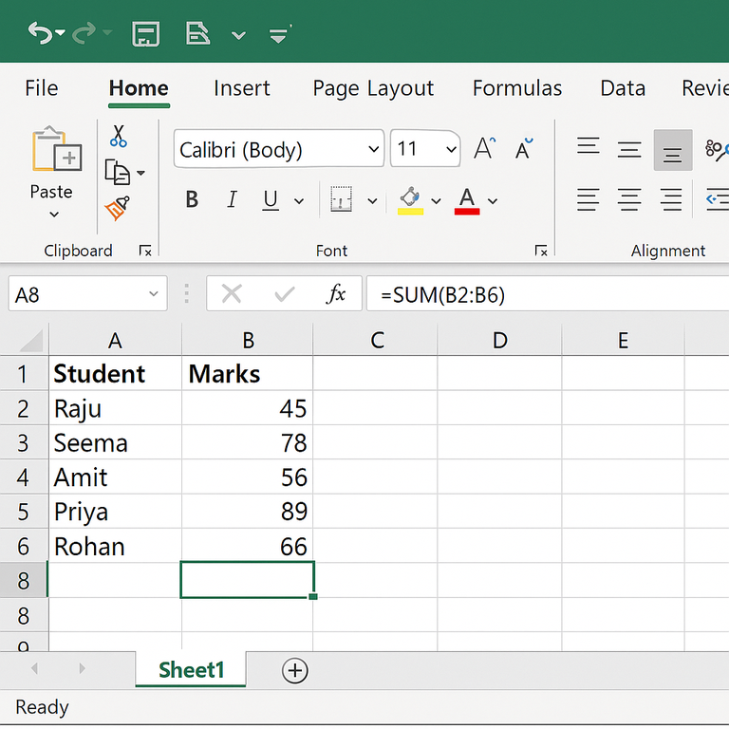The height and width of the screenshot is (729, 729).
Task: Click the Undo arrow icon
Action: tap(40, 33)
